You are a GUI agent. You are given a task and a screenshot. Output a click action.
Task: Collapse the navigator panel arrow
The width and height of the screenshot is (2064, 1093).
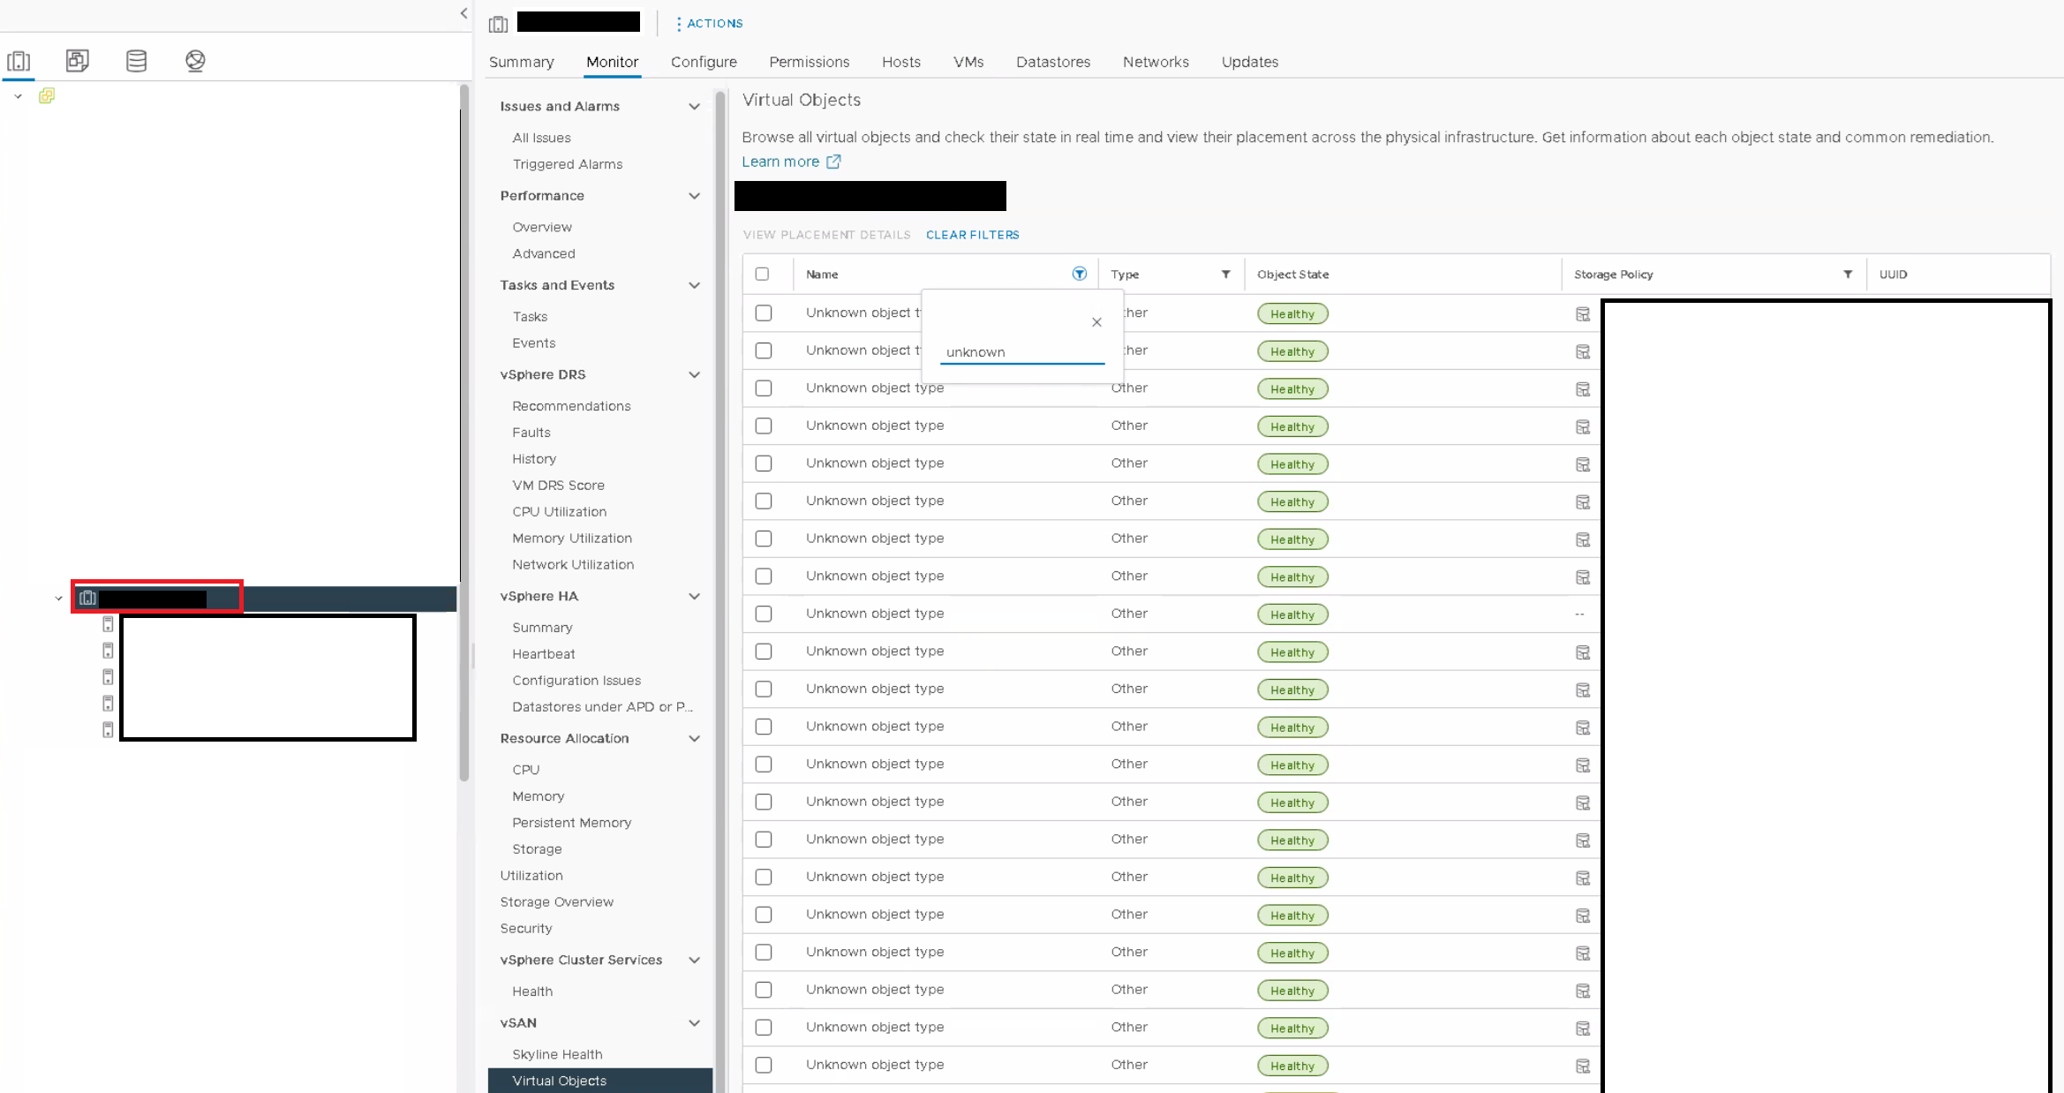(x=463, y=13)
